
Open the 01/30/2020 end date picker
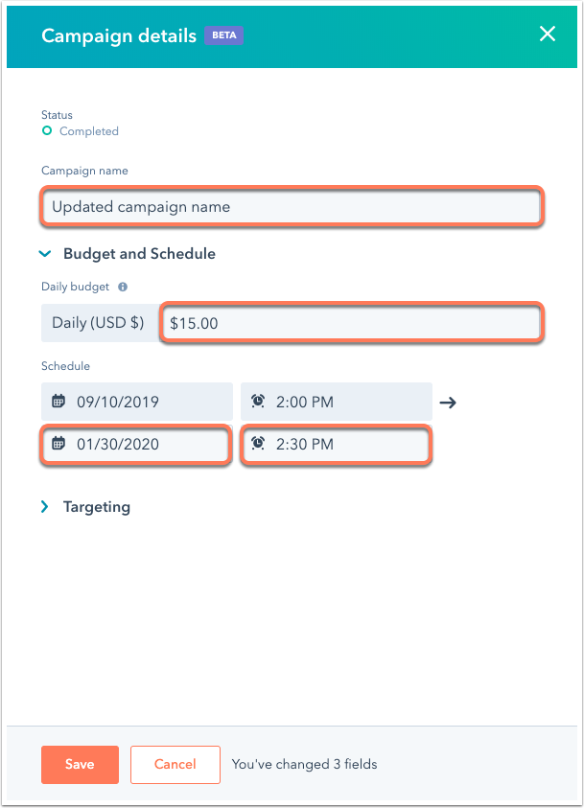pos(136,444)
